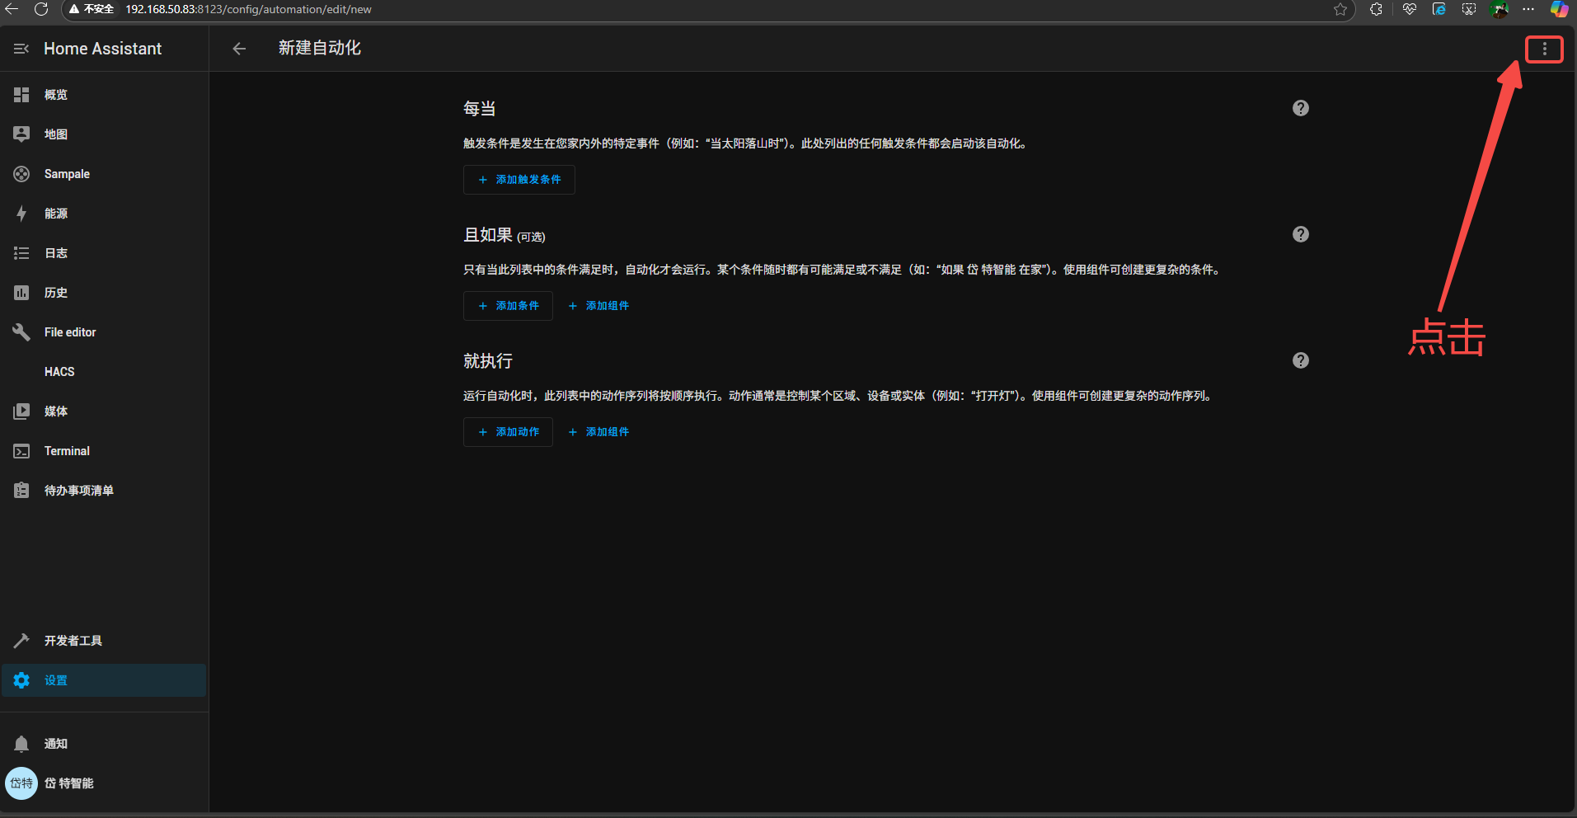This screenshot has width=1577, height=818.
Task: Open 概览 overview dashboard in sidebar
Action: click(x=56, y=95)
